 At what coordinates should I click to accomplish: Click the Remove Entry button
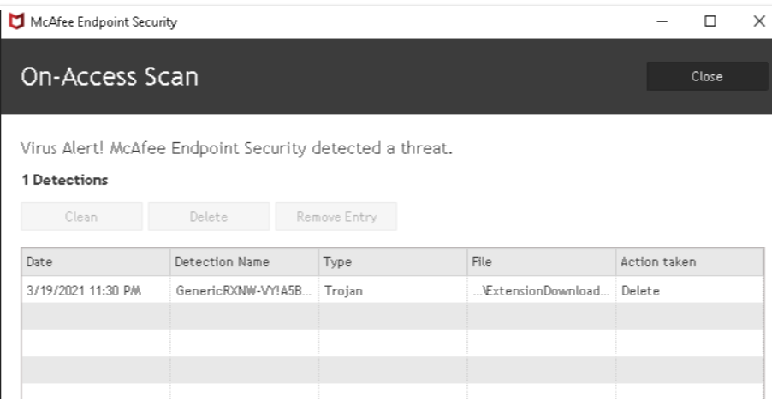(x=336, y=217)
